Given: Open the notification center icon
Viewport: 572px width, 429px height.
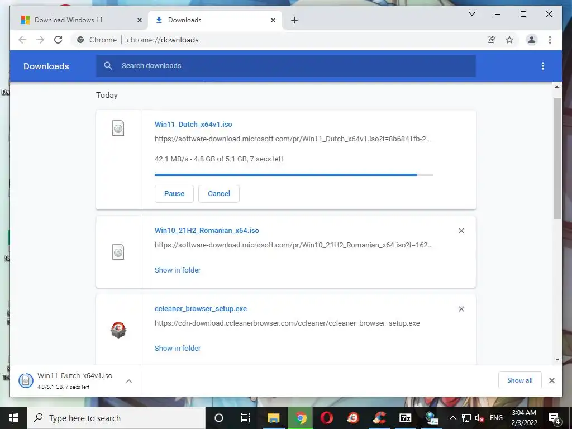Looking at the screenshot, I should 555,418.
